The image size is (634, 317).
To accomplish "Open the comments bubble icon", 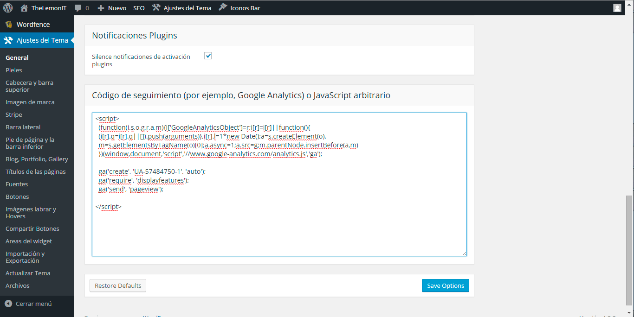I will (78, 8).
